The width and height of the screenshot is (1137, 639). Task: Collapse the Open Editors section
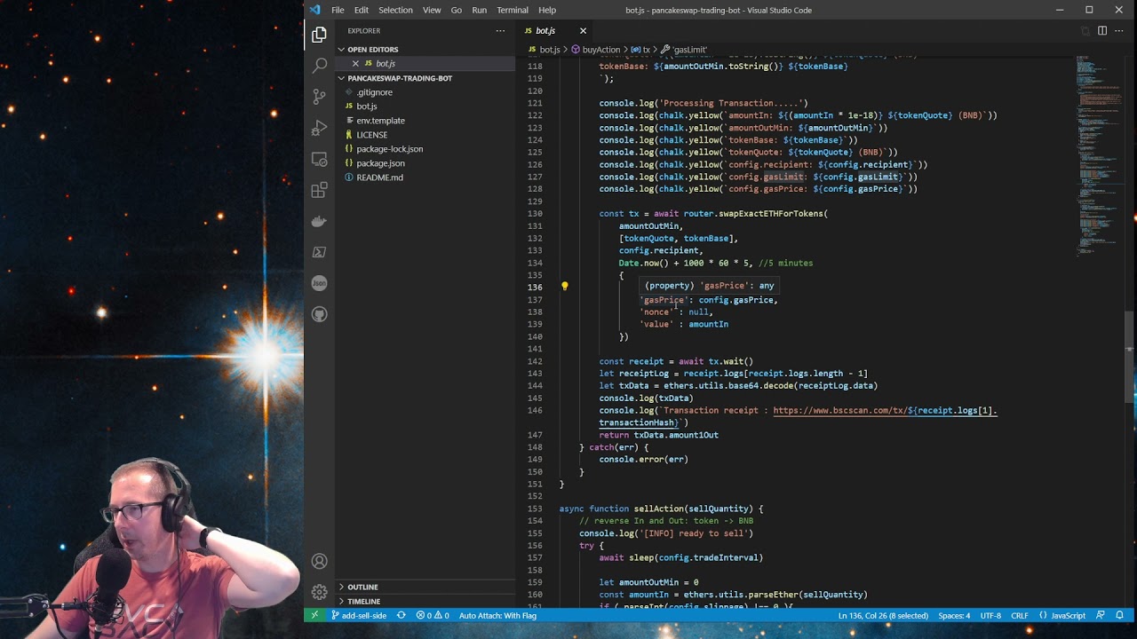[426, 50]
